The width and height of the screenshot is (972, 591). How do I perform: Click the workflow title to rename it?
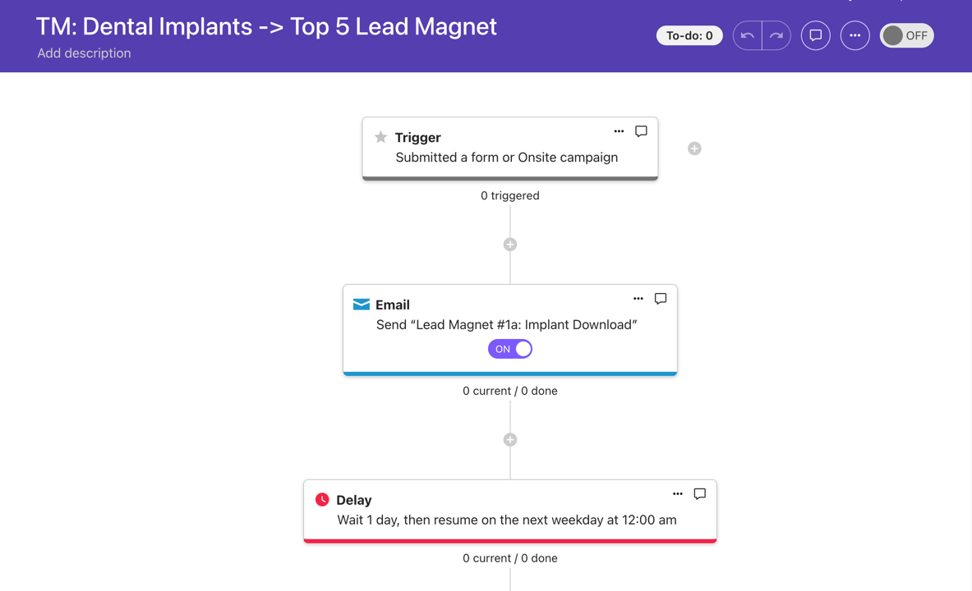(x=266, y=26)
